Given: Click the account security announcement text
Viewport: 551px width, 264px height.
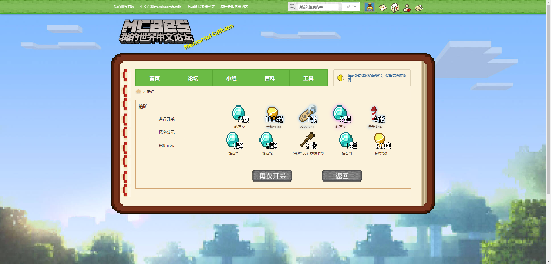Looking at the screenshot, I should [x=377, y=78].
